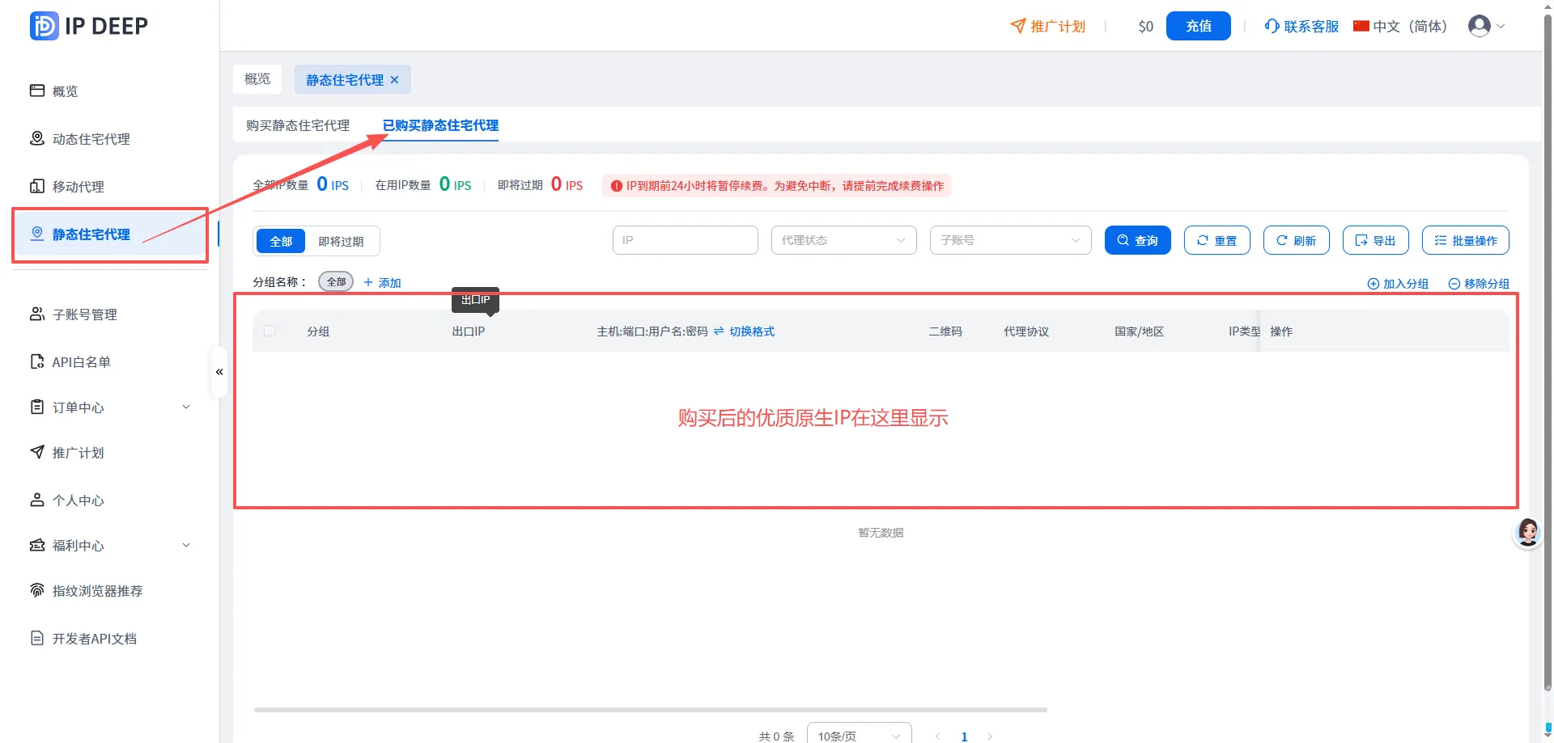Click the next page arrow

coord(990,737)
